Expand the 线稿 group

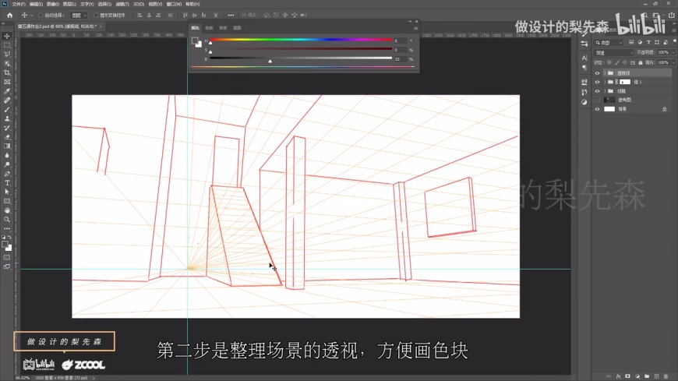point(605,91)
